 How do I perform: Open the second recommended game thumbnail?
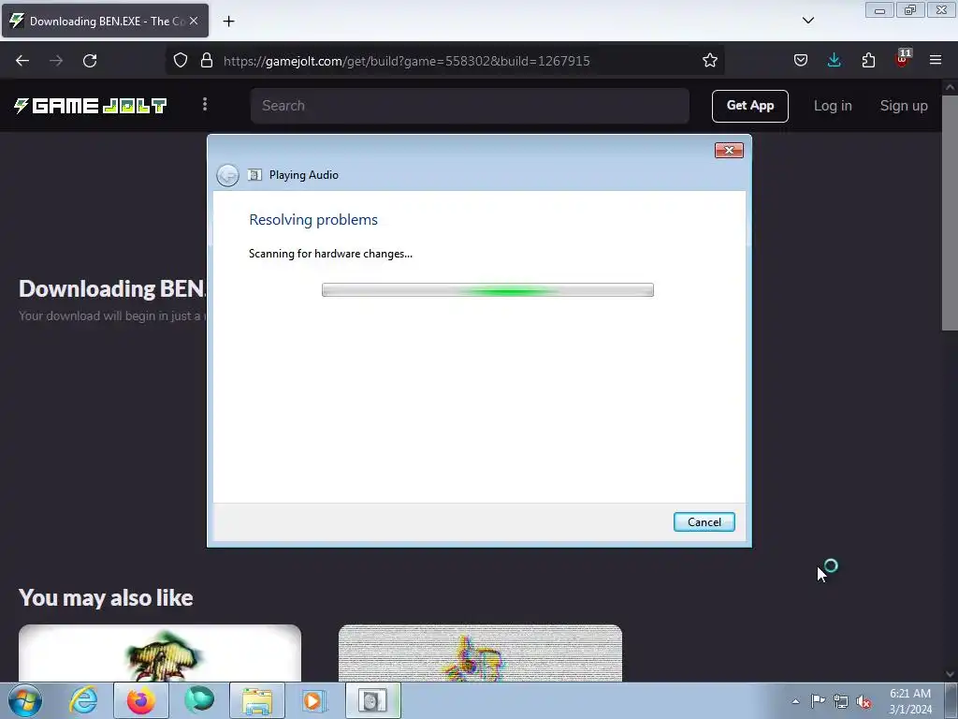(480, 653)
